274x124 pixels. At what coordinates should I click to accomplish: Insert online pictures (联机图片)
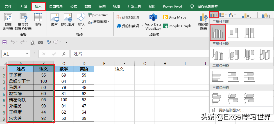68,20
